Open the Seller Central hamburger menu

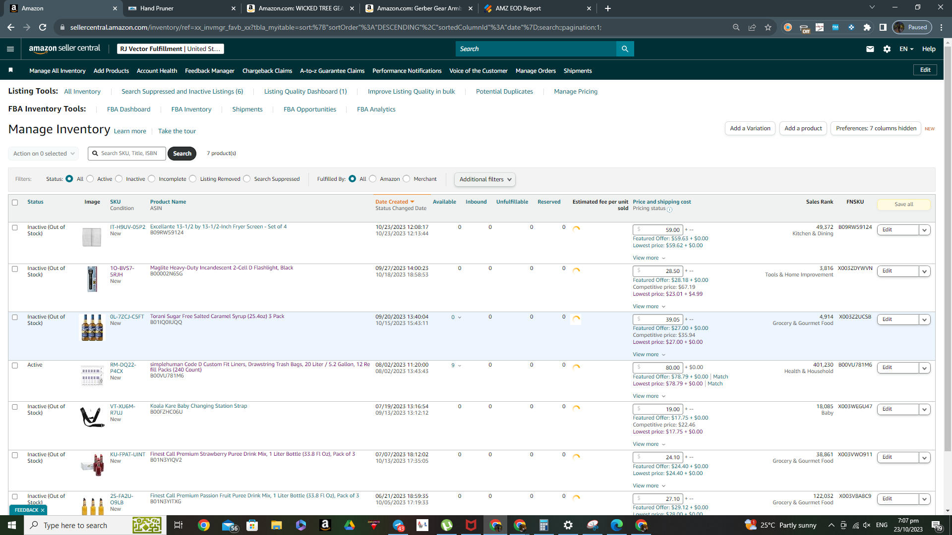pyautogui.click(x=10, y=49)
